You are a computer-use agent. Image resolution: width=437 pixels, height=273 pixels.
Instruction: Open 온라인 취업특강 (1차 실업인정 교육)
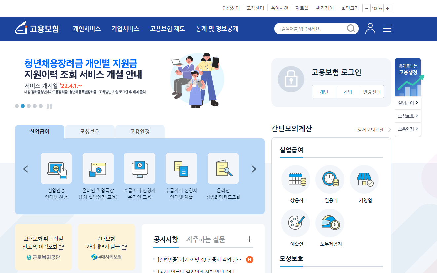98,168
